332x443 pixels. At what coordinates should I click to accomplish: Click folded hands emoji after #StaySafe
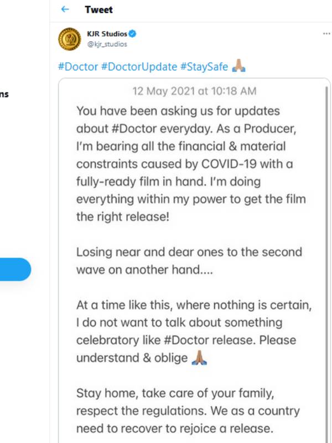pos(238,66)
